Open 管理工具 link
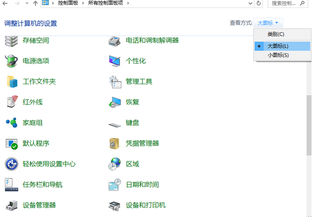The height and width of the screenshot is (217, 316). pos(139,82)
